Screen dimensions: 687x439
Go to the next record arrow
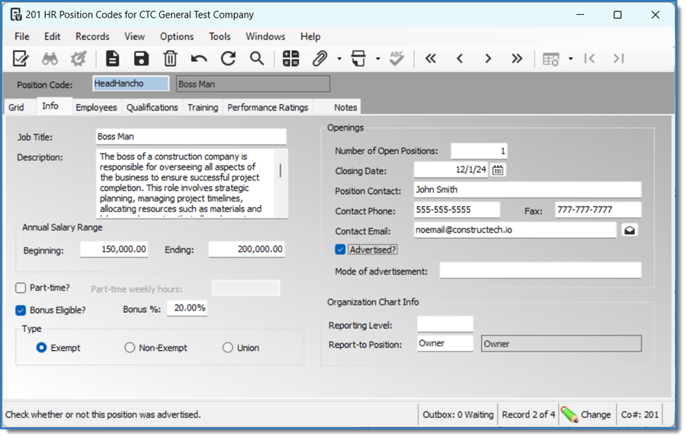click(x=488, y=58)
